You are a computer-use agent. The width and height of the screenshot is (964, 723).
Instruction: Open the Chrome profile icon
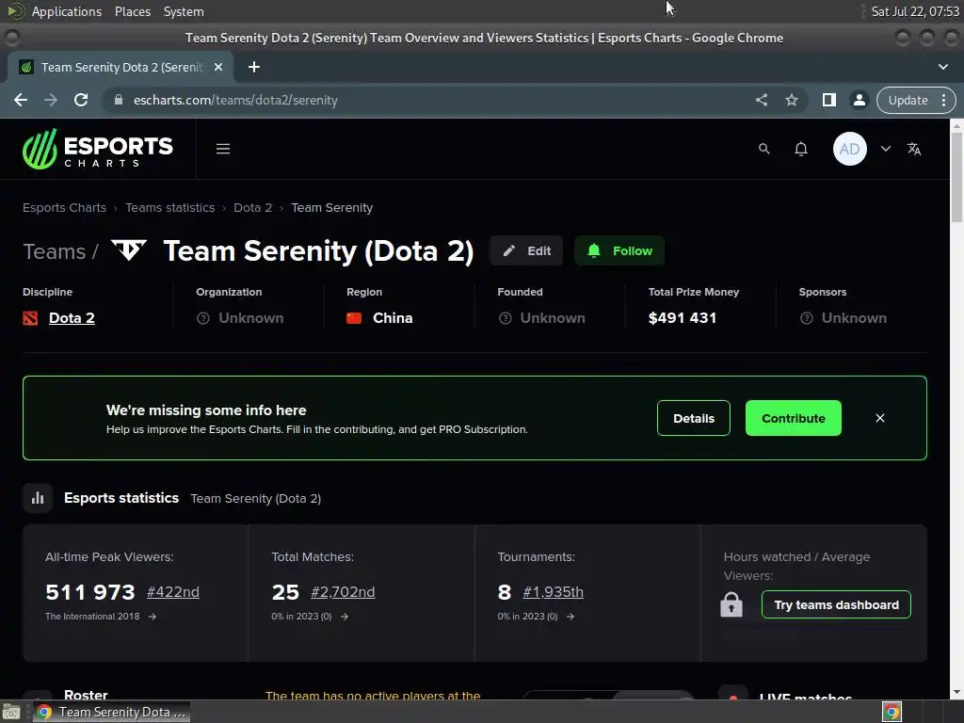click(859, 100)
